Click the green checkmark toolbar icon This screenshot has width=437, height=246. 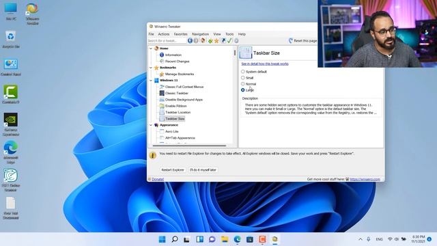click(x=229, y=41)
